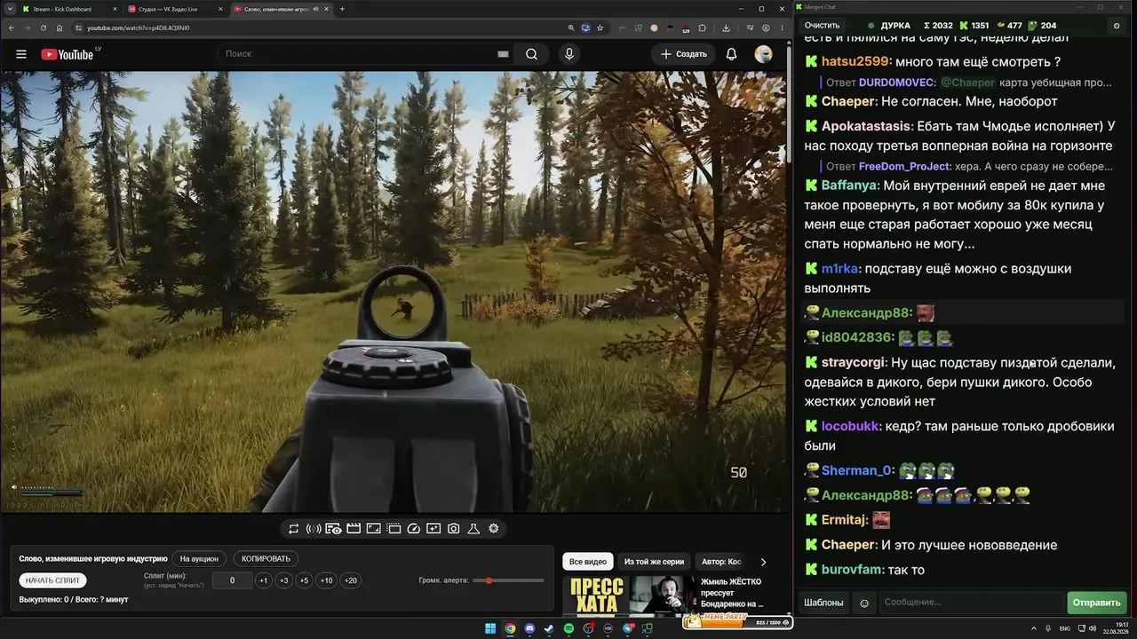Click the loop icon below the video

294,529
